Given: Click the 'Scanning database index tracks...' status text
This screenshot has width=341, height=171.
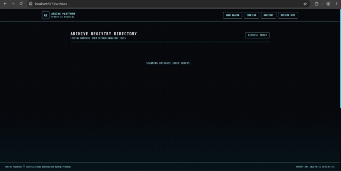Looking at the screenshot, I should [170, 63].
